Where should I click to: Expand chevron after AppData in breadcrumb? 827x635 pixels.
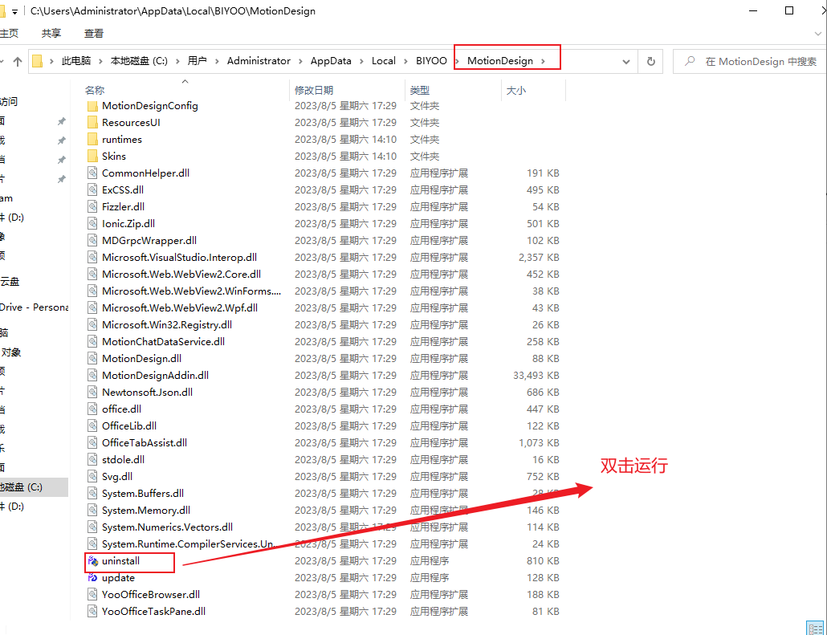point(361,62)
